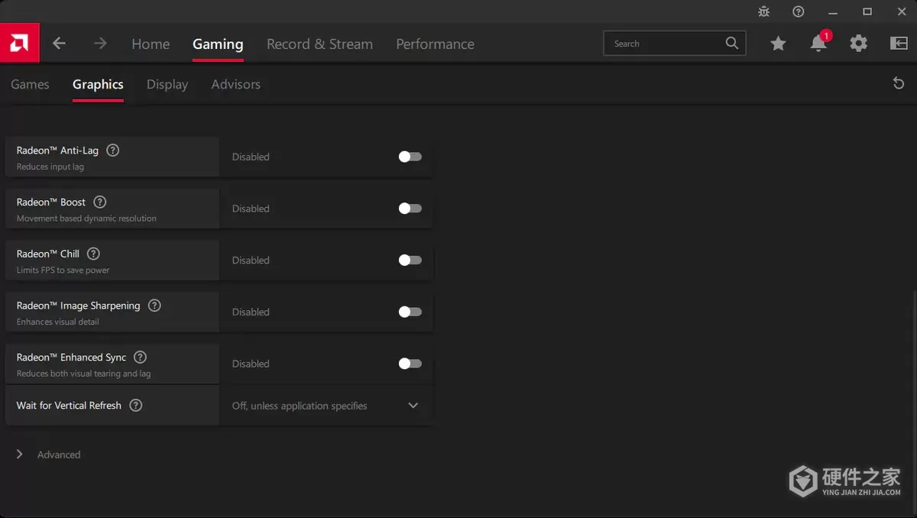Enable Radeon Enhanced Sync toggle
This screenshot has height=518, width=917.
pos(410,364)
